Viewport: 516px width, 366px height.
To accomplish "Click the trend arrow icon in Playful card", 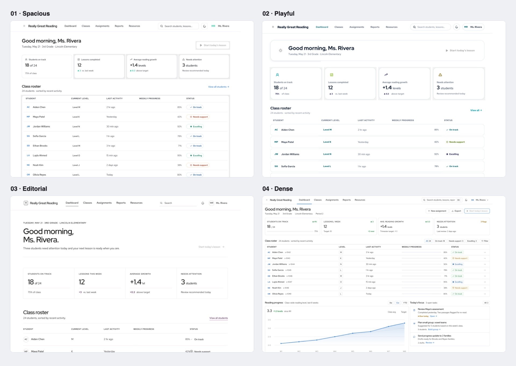I will pyautogui.click(x=386, y=75).
